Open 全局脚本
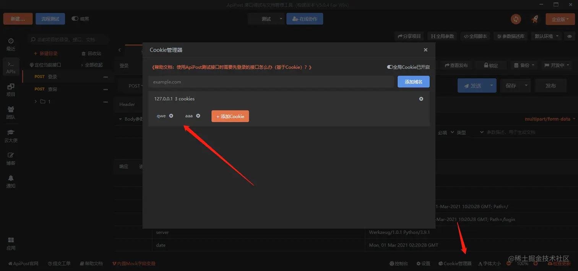This screenshot has height=271, width=578. [x=475, y=36]
